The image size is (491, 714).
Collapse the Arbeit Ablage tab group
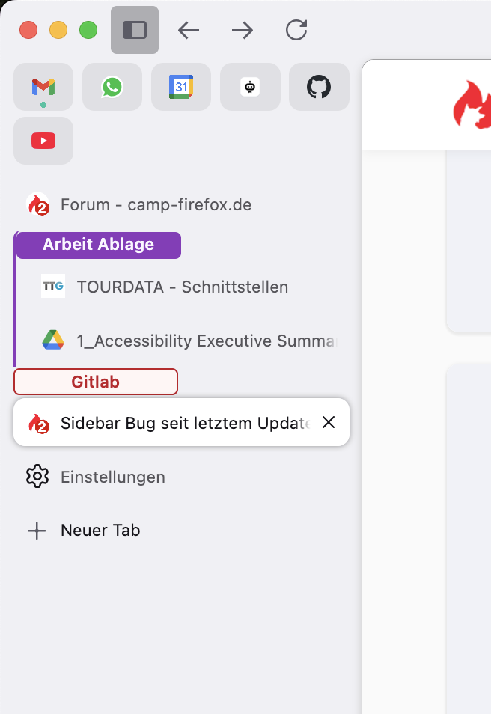98,245
